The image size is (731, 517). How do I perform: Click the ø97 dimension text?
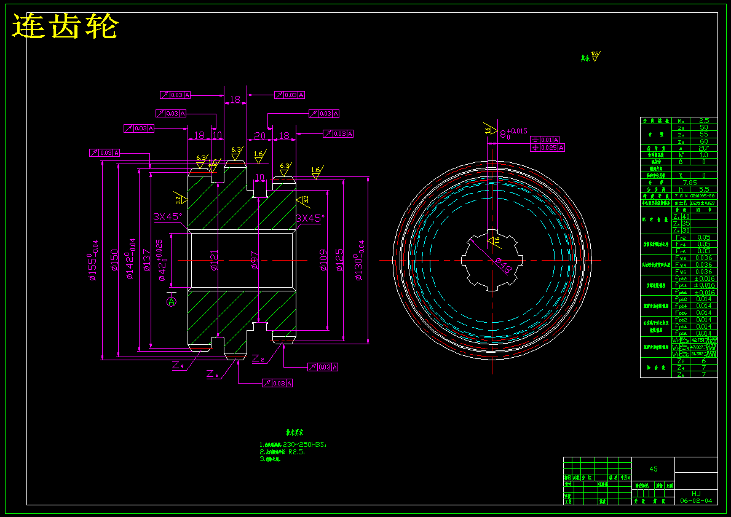click(x=254, y=261)
